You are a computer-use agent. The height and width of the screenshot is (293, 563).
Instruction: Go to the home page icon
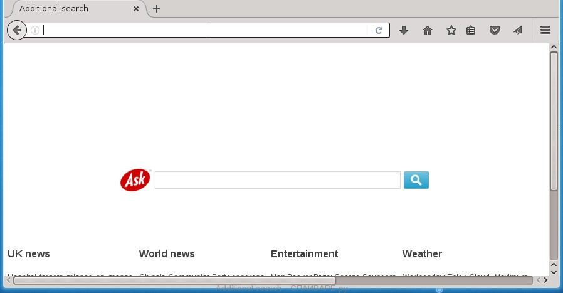click(428, 30)
